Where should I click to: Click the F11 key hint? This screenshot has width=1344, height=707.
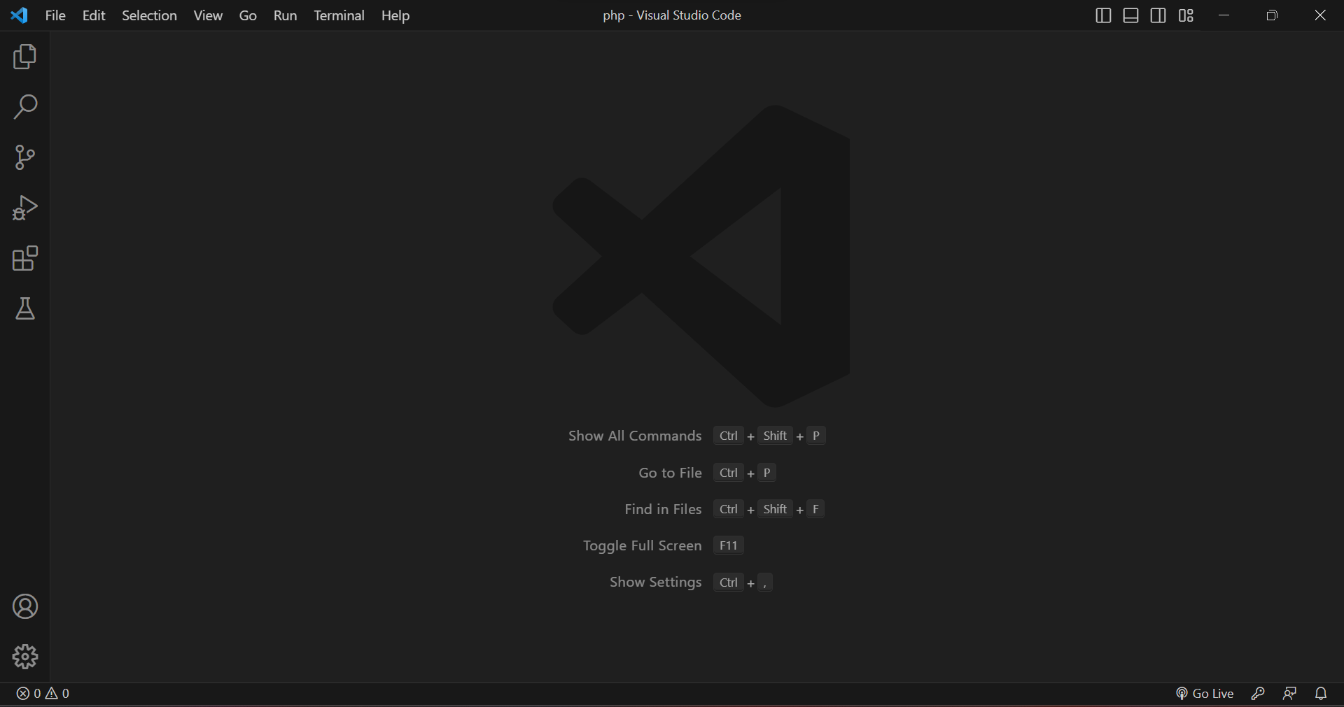click(729, 545)
